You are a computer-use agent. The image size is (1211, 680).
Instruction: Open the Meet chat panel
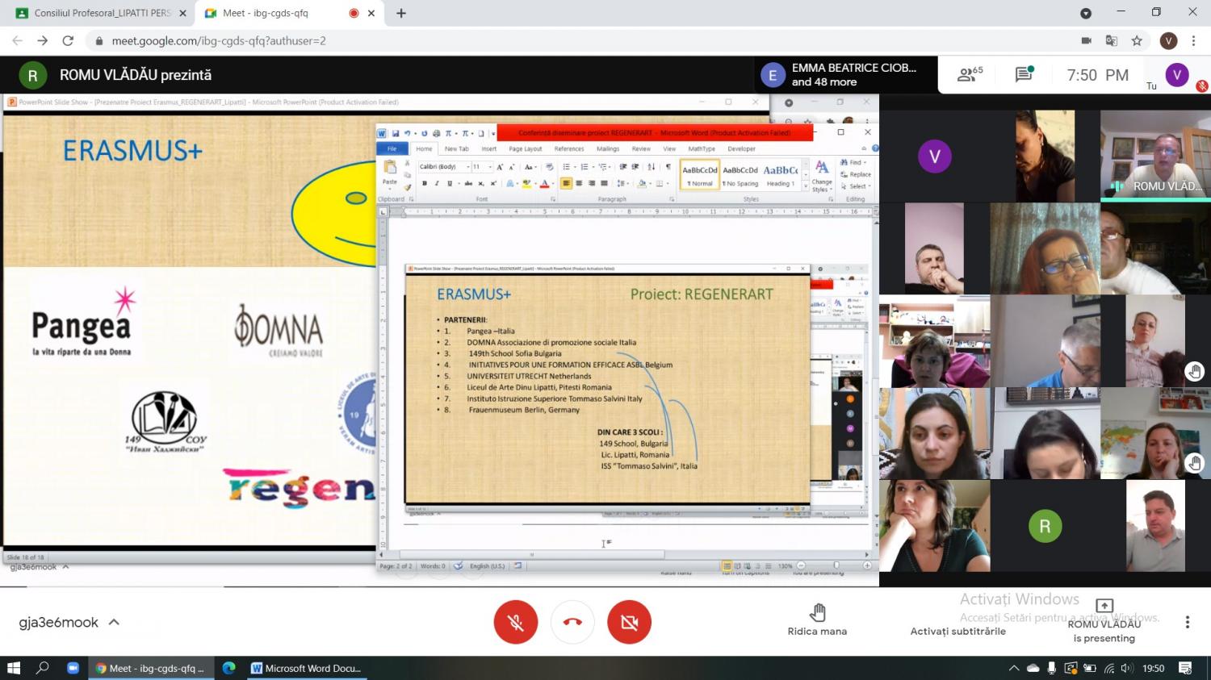point(1025,75)
